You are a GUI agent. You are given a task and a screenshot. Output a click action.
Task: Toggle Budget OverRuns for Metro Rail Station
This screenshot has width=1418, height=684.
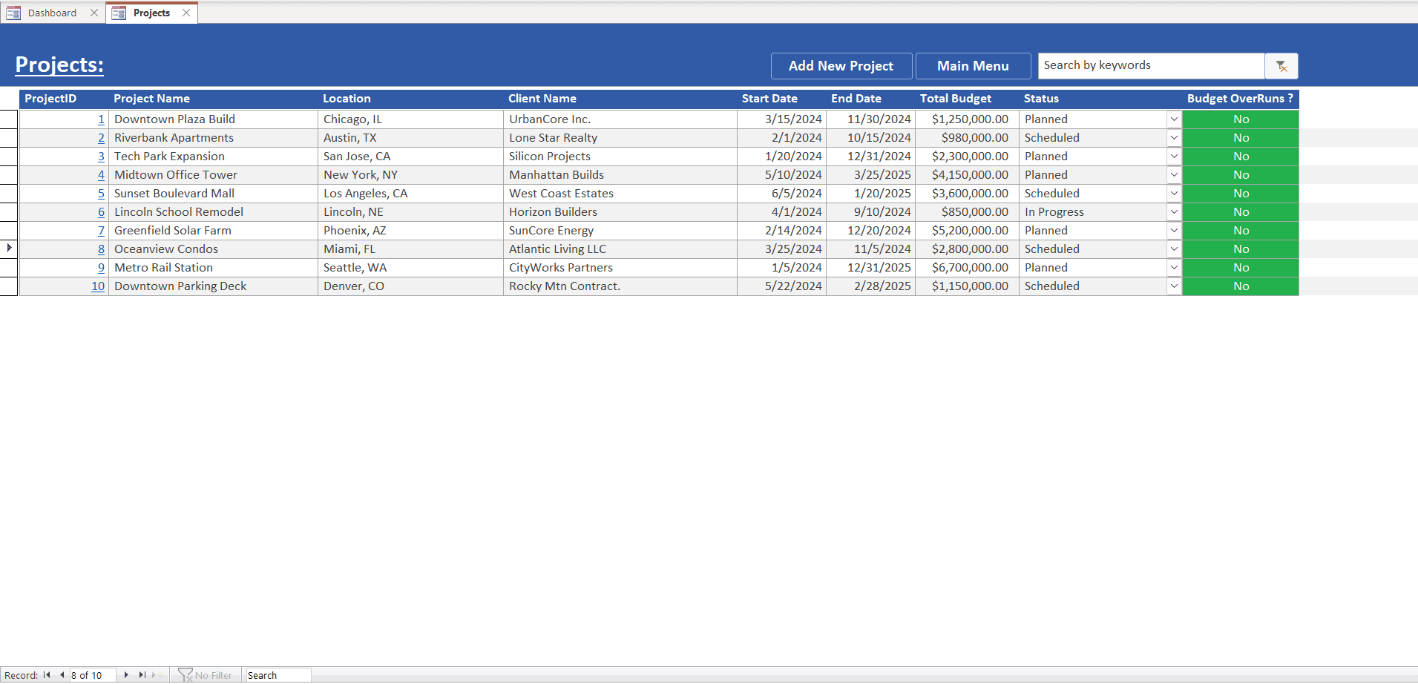pyautogui.click(x=1240, y=267)
